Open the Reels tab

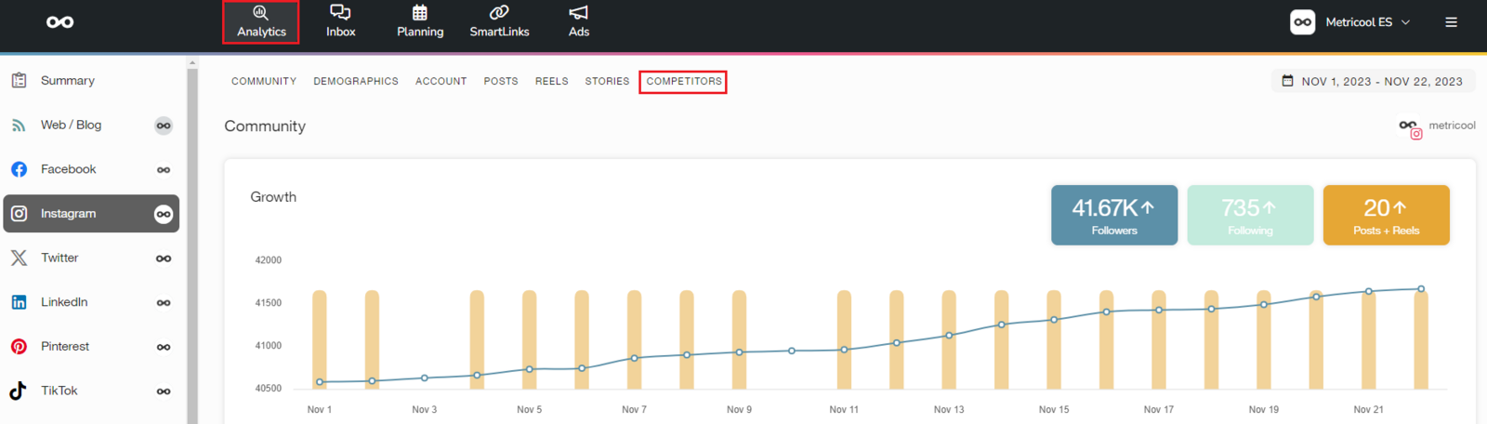[x=551, y=82]
